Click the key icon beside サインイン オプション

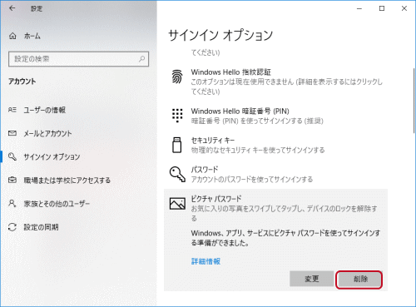pyautogui.click(x=12, y=156)
